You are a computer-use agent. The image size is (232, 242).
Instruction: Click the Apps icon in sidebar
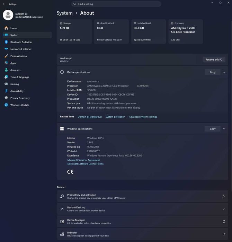6,63
